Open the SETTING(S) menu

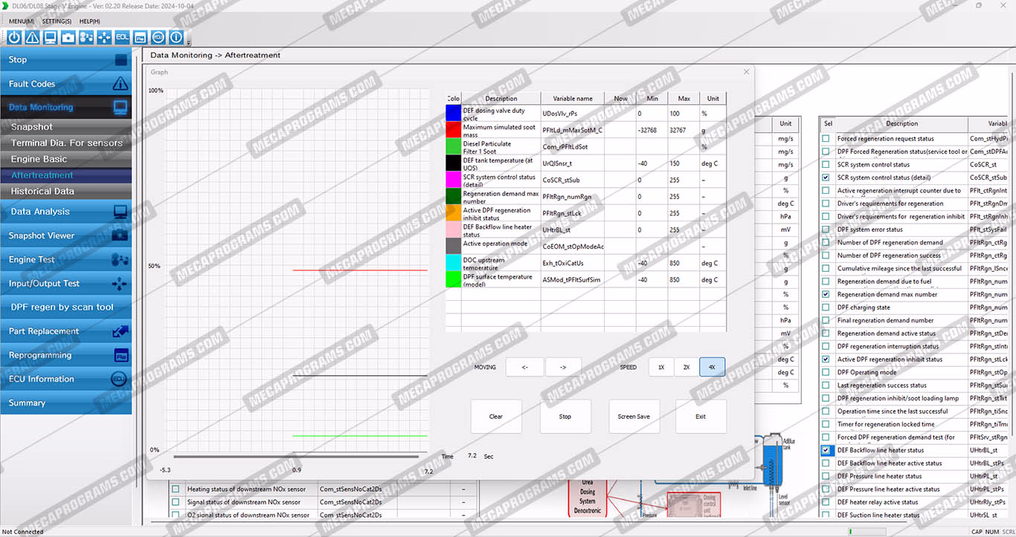57,22
